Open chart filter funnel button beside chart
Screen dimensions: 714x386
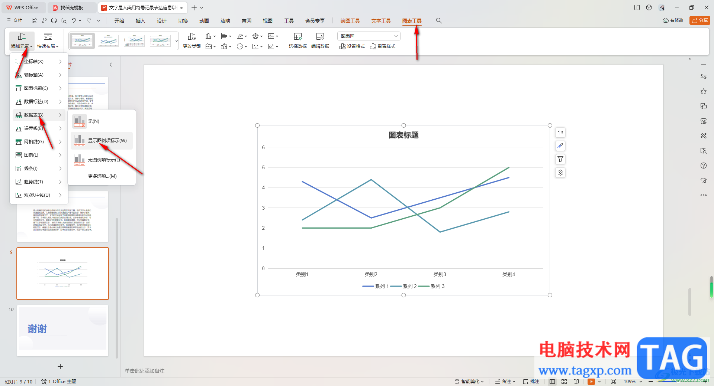[560, 159]
